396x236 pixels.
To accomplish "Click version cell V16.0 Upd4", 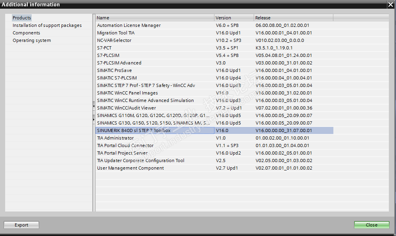I will (228, 78).
